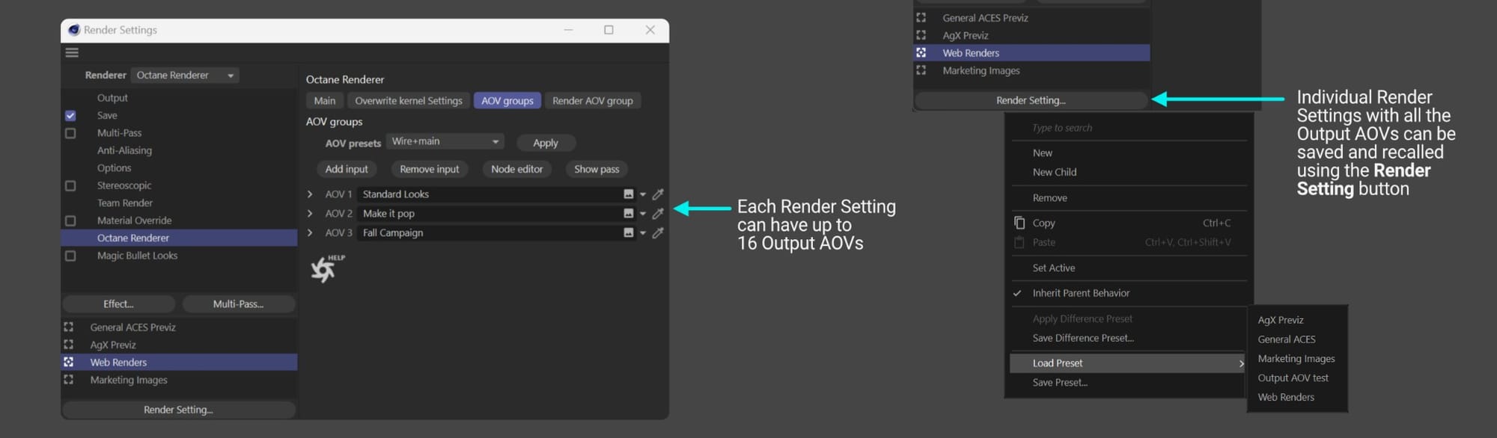Screen dimensions: 1497x438
Task: Open the small dropdown arrow in the Standard Looks row
Action: 643,194
